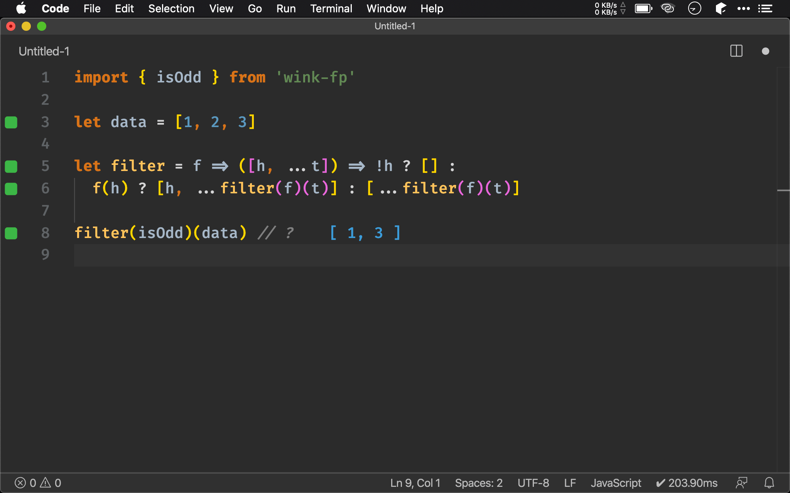Select the list view icon in menu bar
Screen dimensions: 790x493
(766, 8)
